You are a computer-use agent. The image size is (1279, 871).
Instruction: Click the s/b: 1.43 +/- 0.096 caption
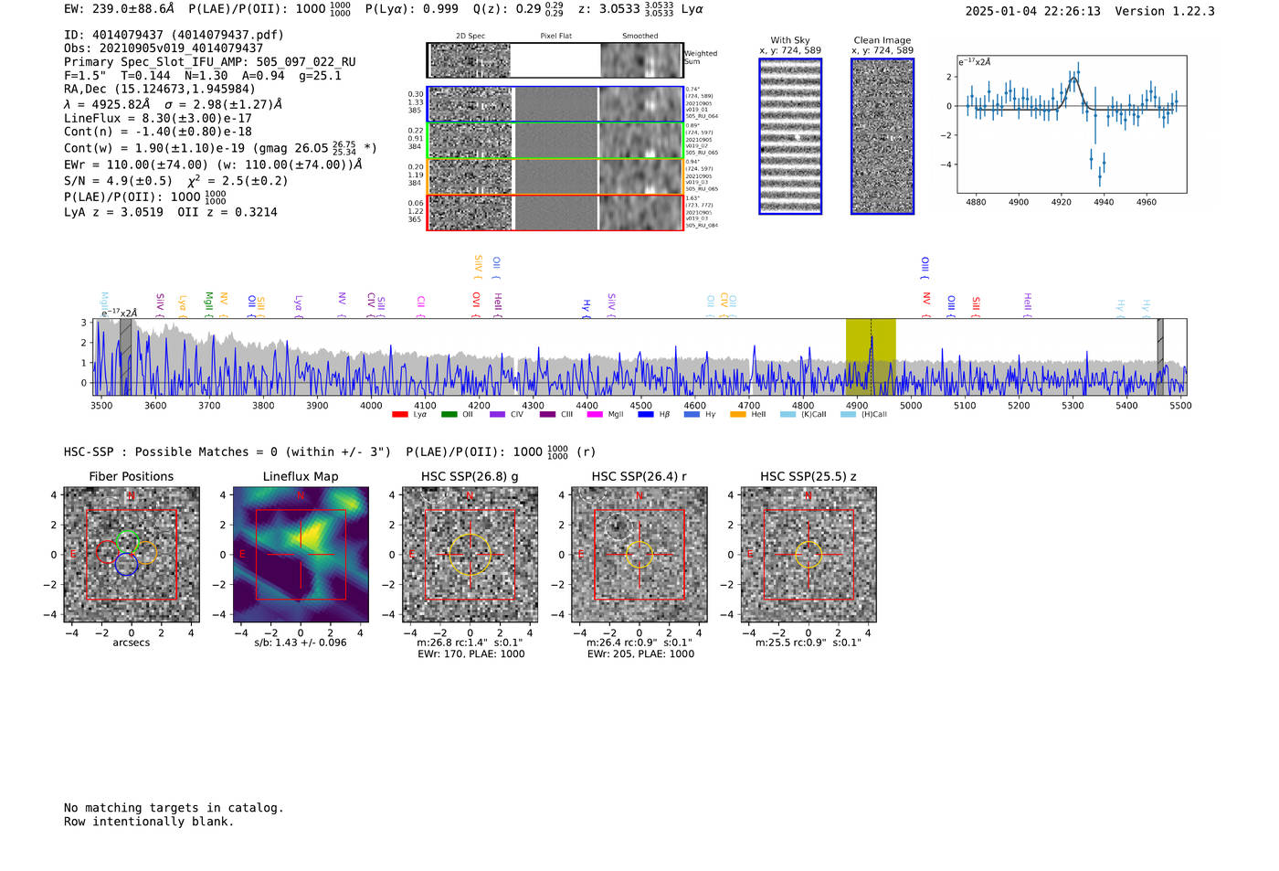pyautogui.click(x=301, y=643)
